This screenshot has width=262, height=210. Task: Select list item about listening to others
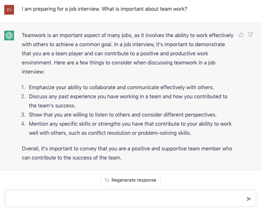(x=123, y=115)
